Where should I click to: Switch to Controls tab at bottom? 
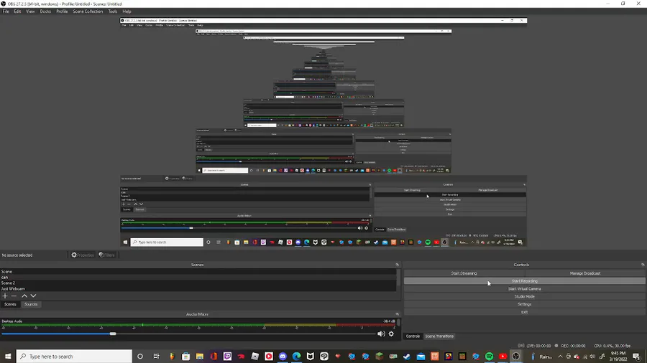pos(413,336)
